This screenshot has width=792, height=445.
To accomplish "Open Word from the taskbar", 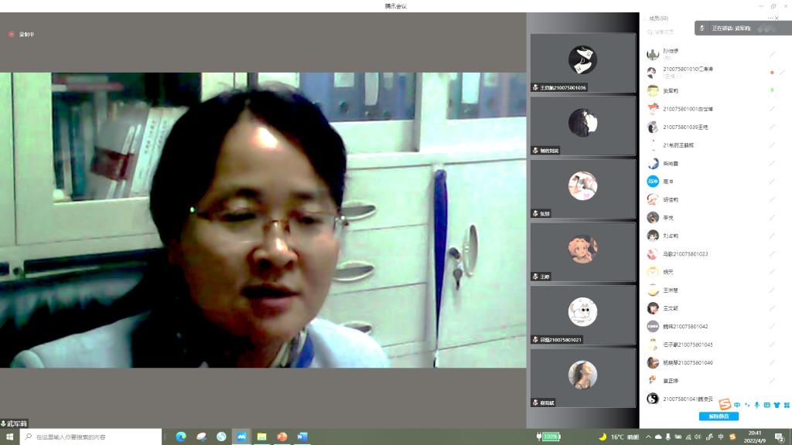I will (x=302, y=437).
